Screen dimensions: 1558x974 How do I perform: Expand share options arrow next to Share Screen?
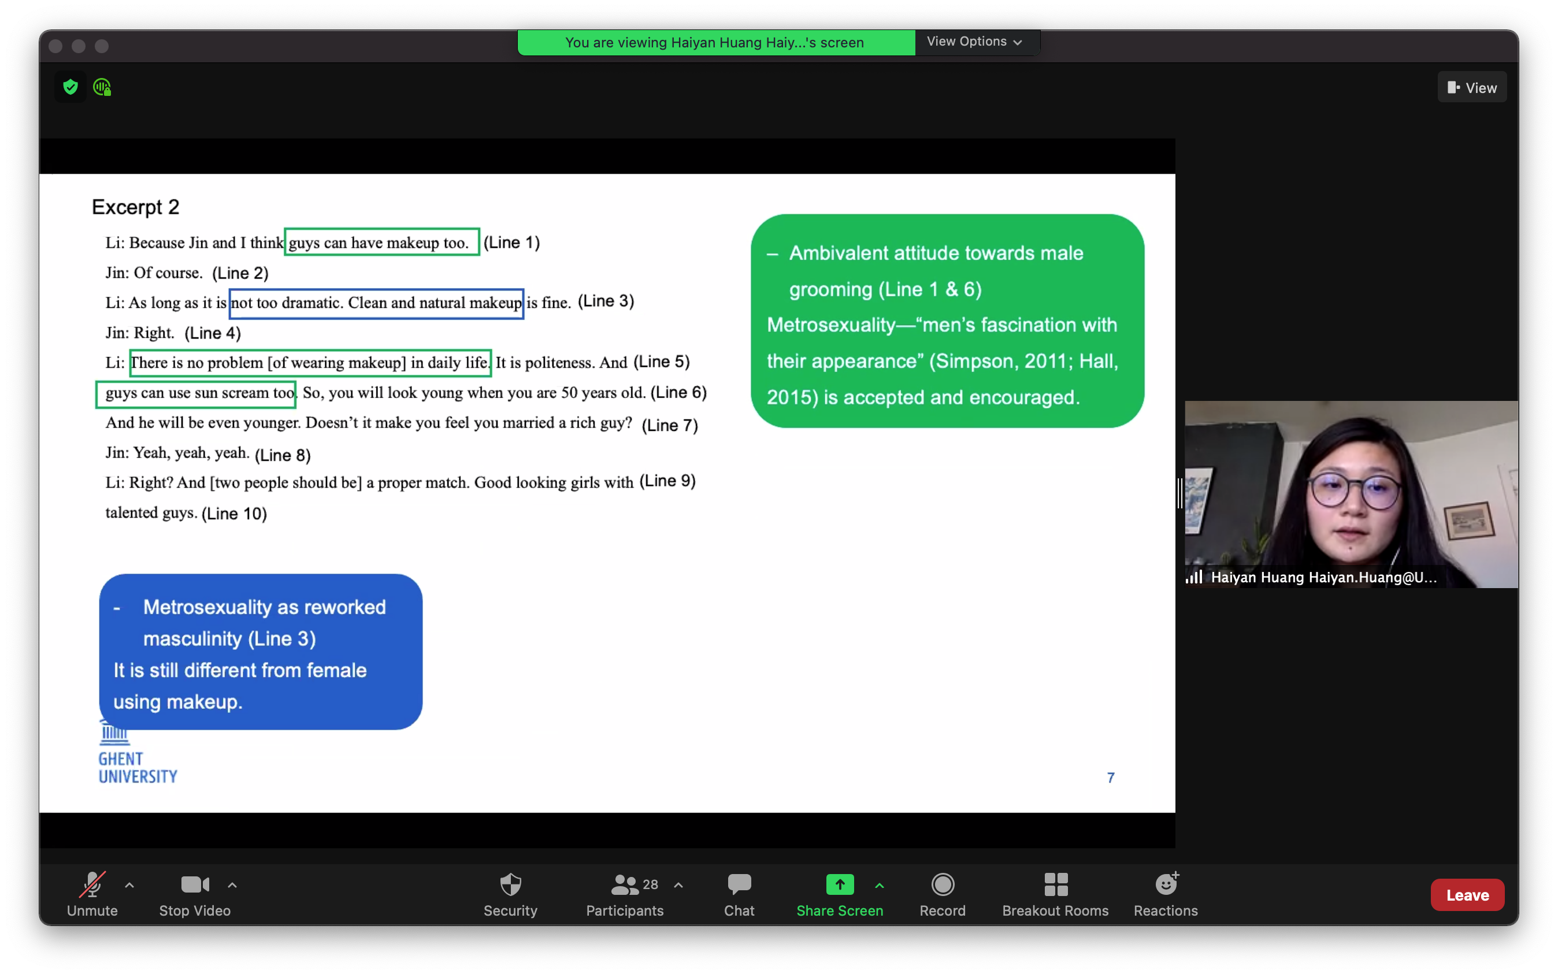pyautogui.click(x=880, y=885)
